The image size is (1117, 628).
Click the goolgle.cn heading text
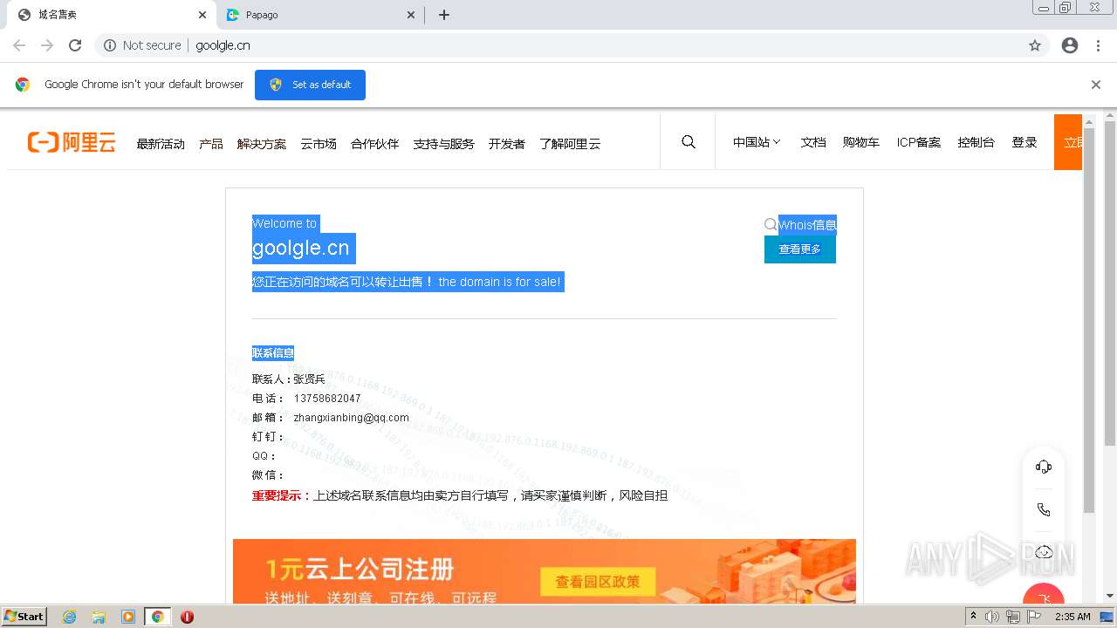coord(301,249)
